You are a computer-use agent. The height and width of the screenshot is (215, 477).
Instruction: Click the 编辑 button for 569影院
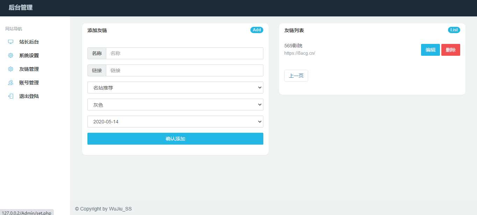[x=430, y=49]
